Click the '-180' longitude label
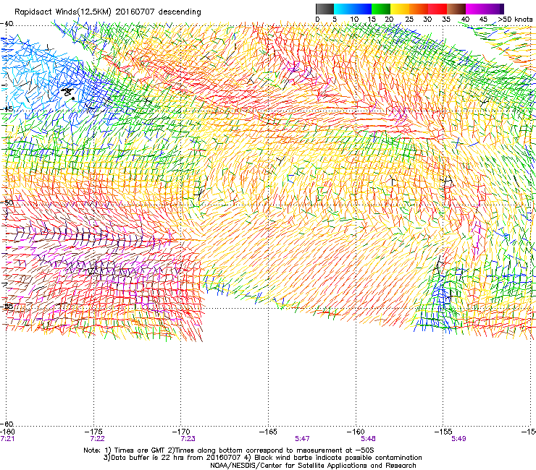This screenshot has height=470, width=536. click(x=7, y=432)
